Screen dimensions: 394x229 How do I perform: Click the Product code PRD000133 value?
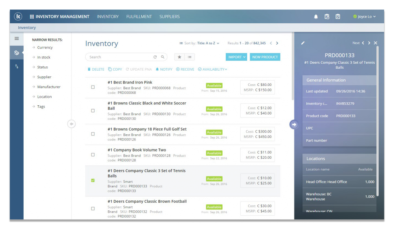pos(345,116)
